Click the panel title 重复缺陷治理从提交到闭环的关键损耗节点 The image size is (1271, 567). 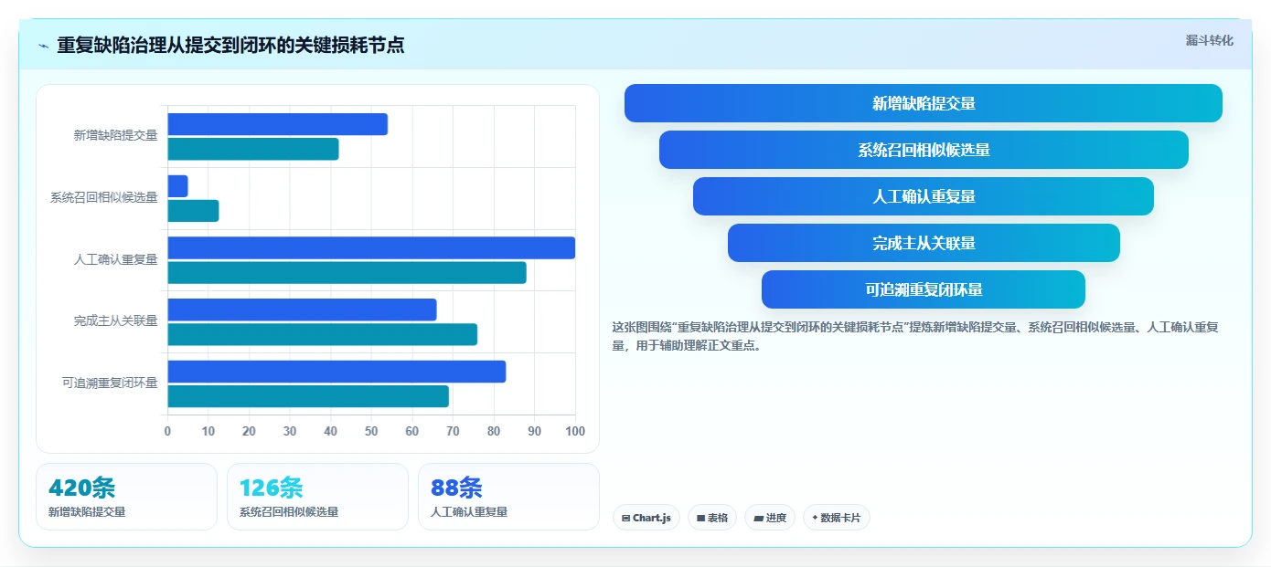[x=230, y=45]
